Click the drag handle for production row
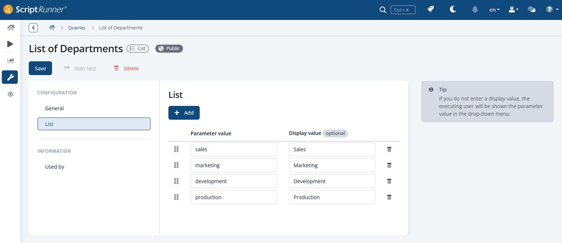 coord(176,197)
